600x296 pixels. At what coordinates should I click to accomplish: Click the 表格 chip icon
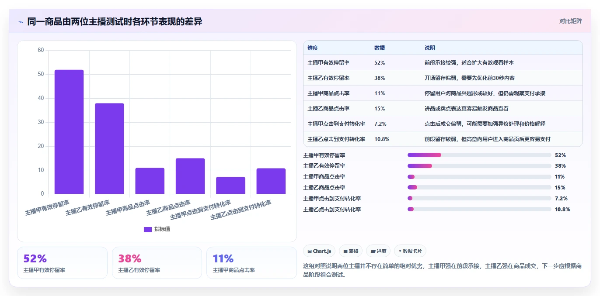tap(345, 251)
